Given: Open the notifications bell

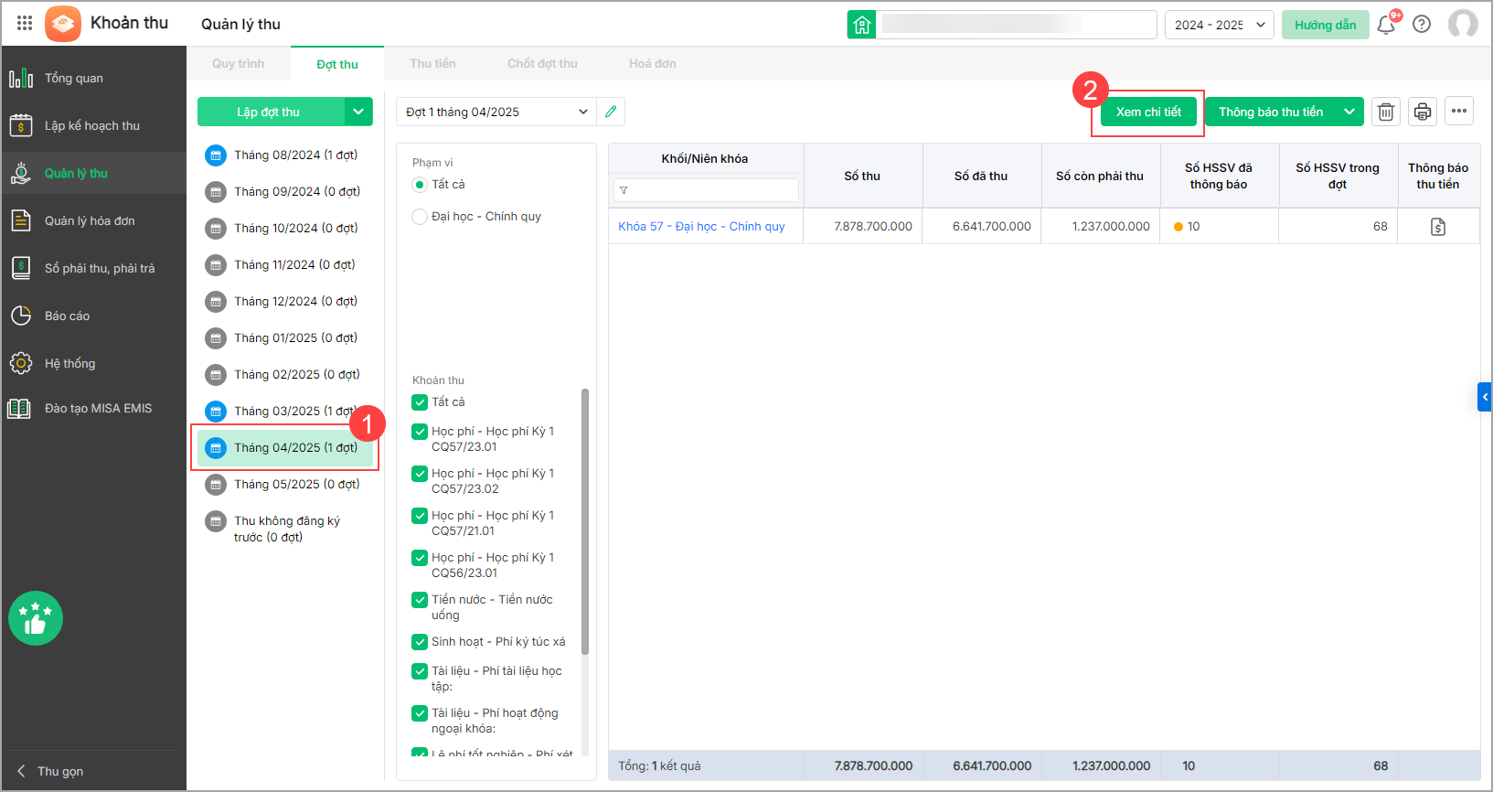Looking at the screenshot, I should click(x=1386, y=25).
